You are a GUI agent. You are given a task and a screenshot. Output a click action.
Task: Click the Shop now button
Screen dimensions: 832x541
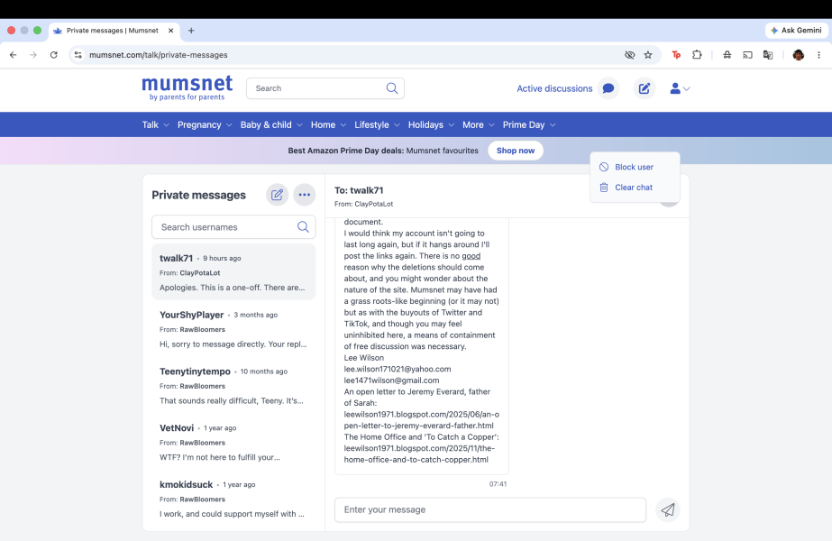(x=516, y=151)
